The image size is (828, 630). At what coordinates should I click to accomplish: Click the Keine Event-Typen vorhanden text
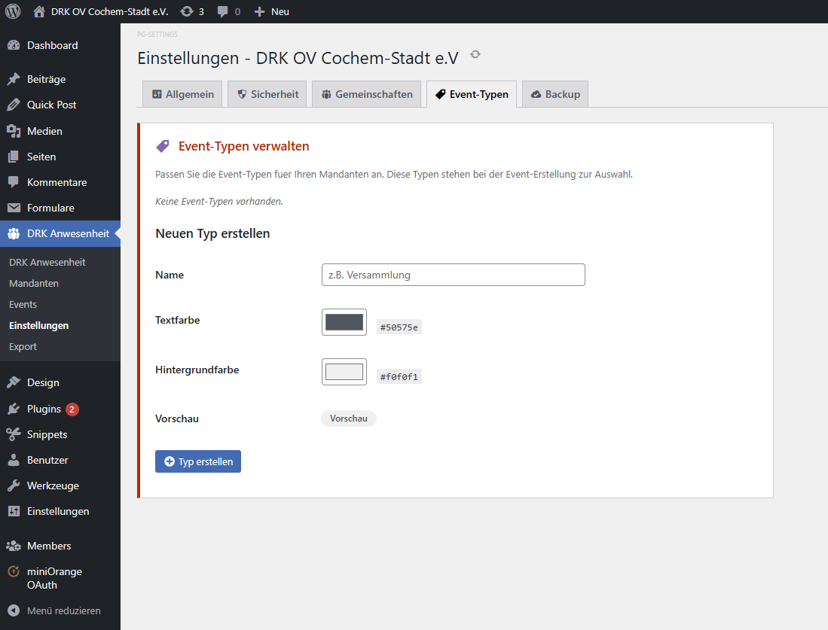(x=219, y=202)
